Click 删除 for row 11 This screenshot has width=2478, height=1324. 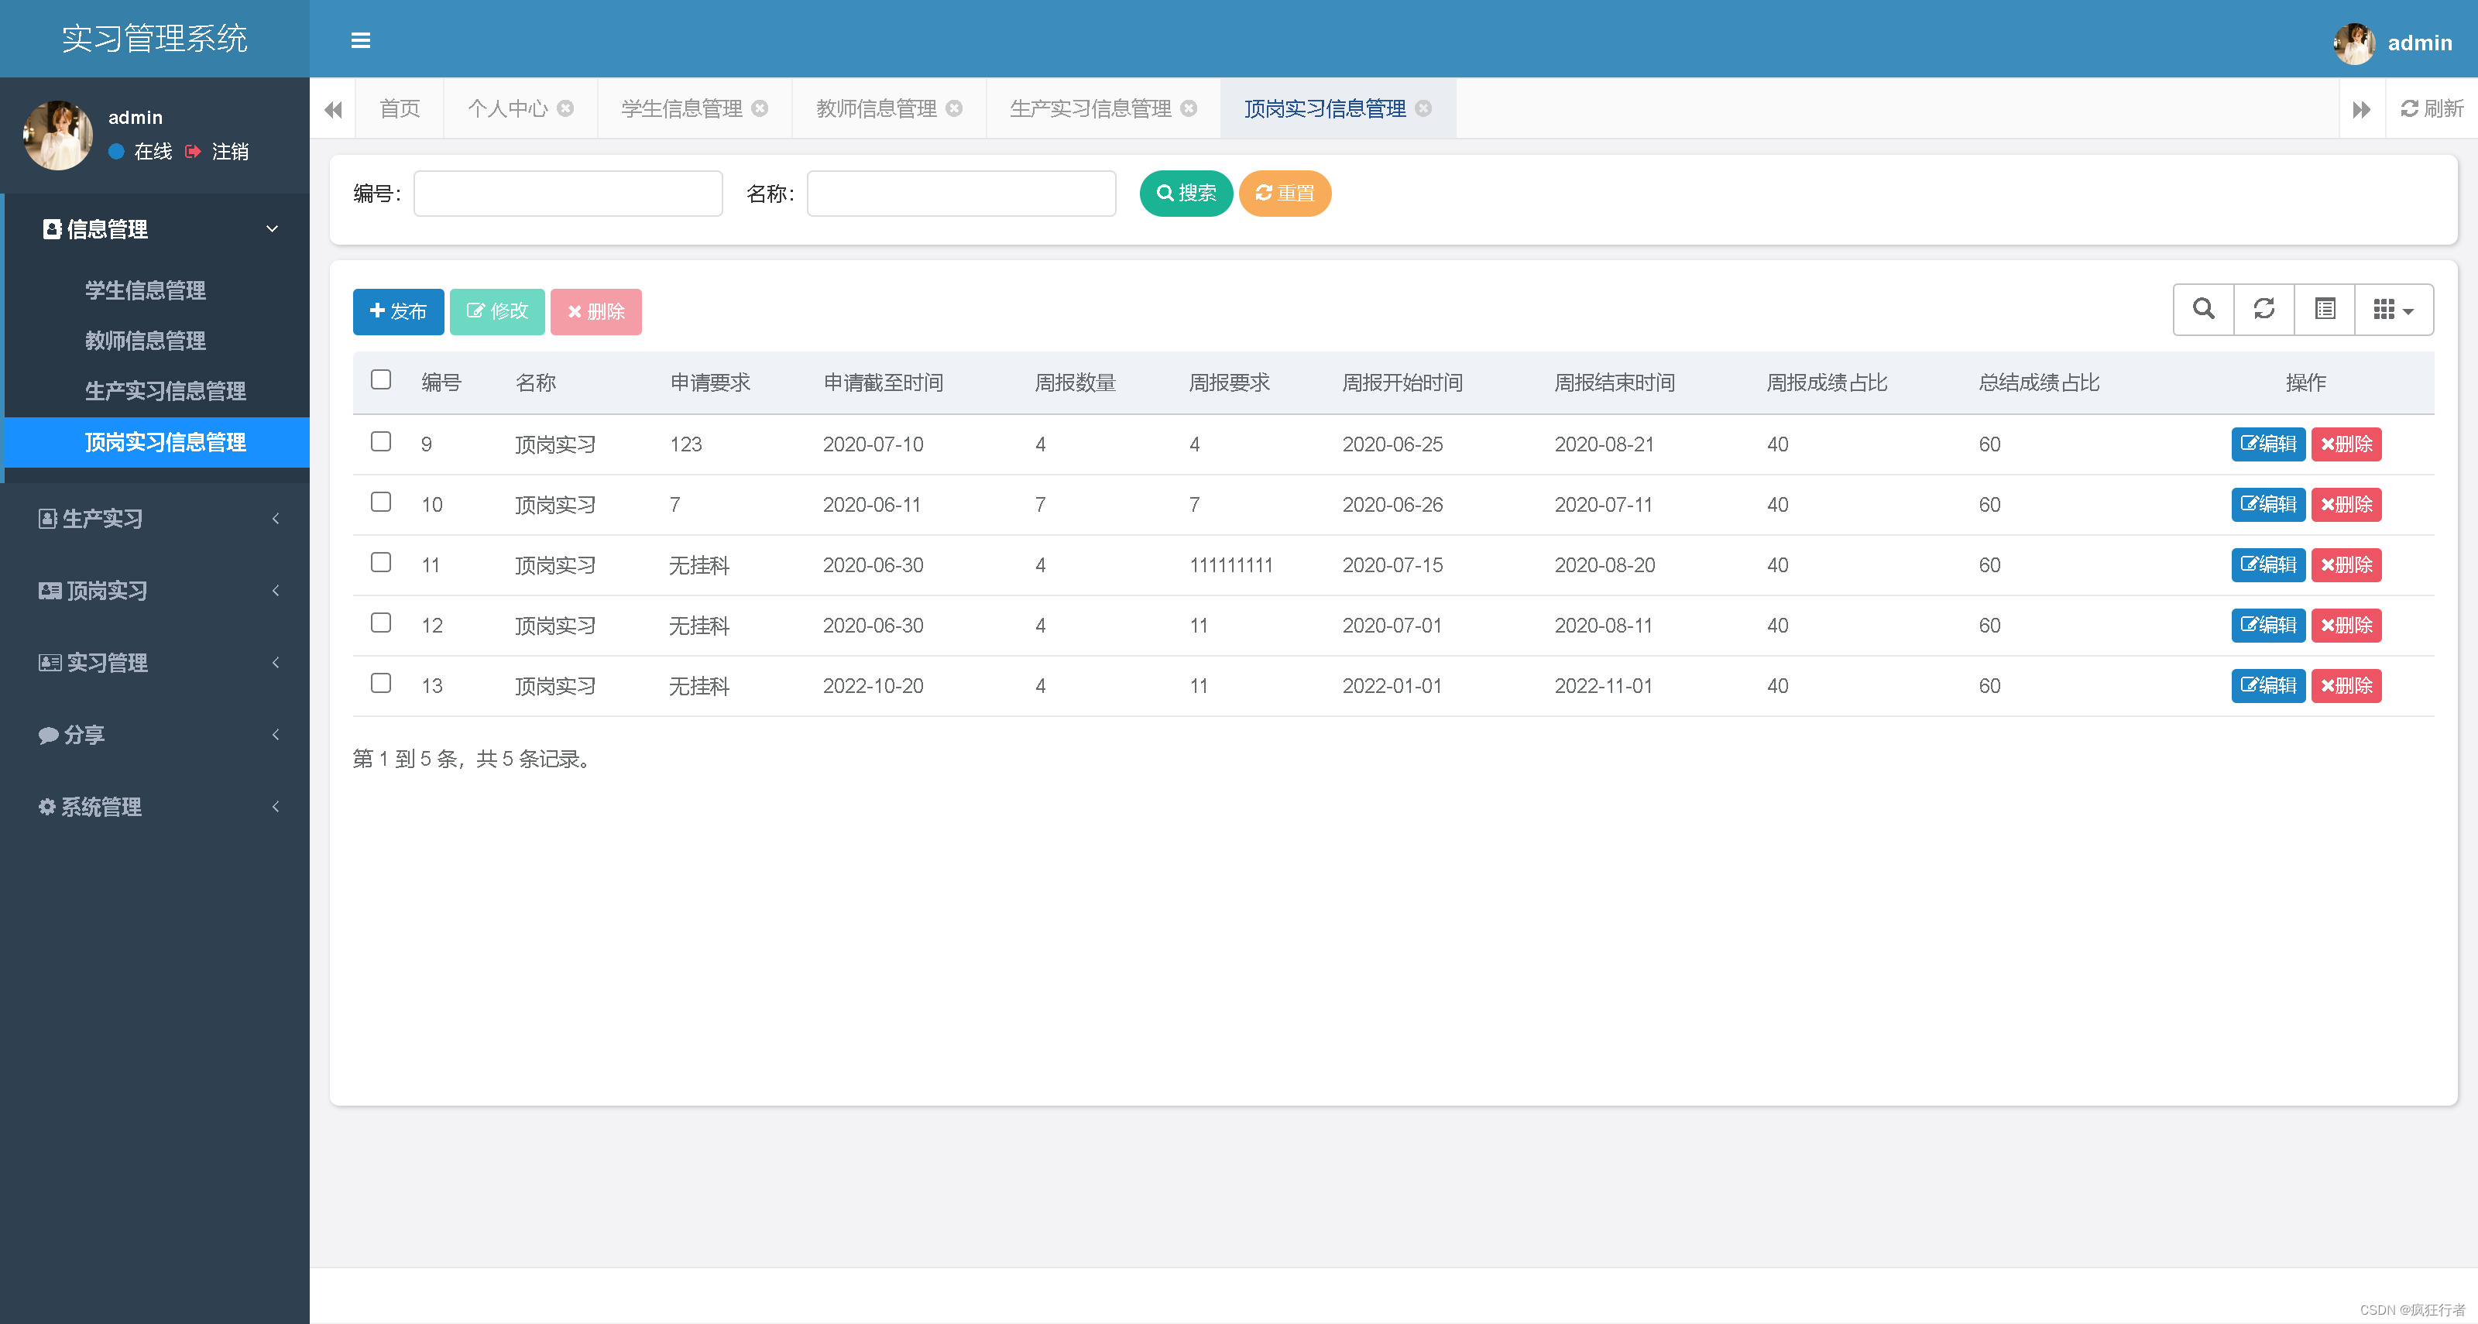coord(2346,565)
